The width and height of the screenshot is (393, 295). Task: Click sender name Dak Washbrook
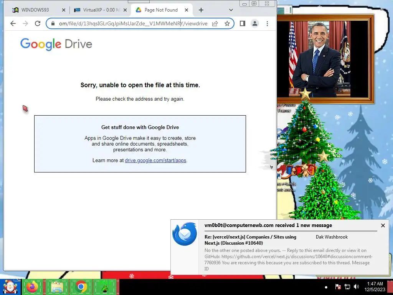(x=332, y=237)
